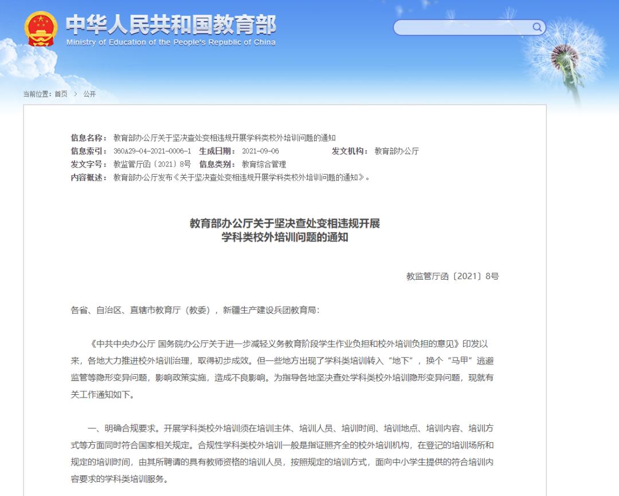This screenshot has width=619, height=496.
Task: Click the right-aligned document number 教监管厅函〔2021〕8号
Action: pyautogui.click(x=452, y=276)
